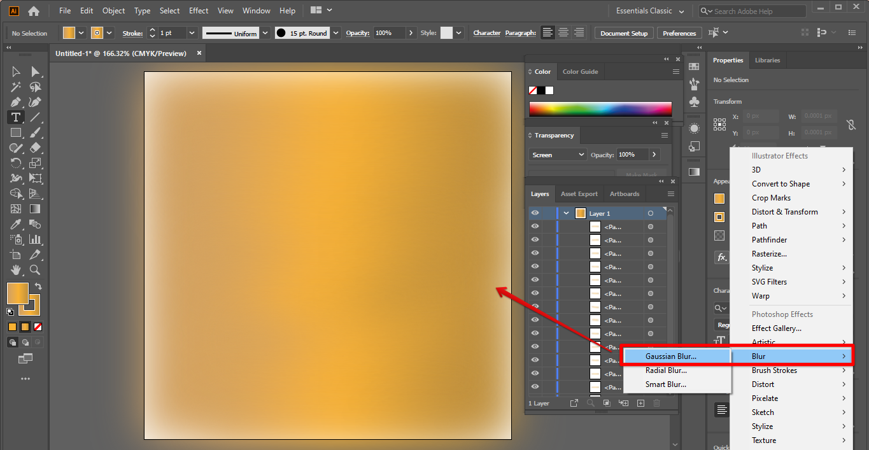Viewport: 869px width, 450px height.
Task: Select the Type tool
Action: (x=16, y=117)
